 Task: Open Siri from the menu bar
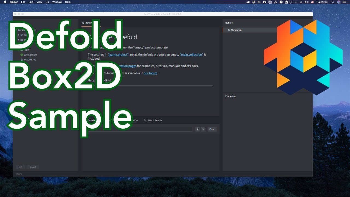point(339,2)
